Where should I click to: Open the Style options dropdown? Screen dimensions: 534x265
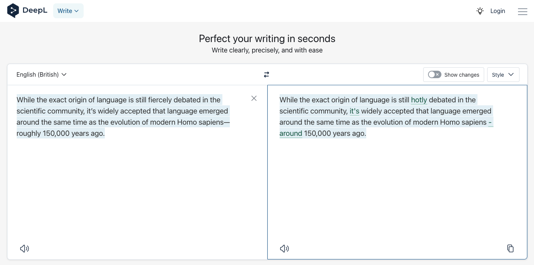[x=503, y=74]
